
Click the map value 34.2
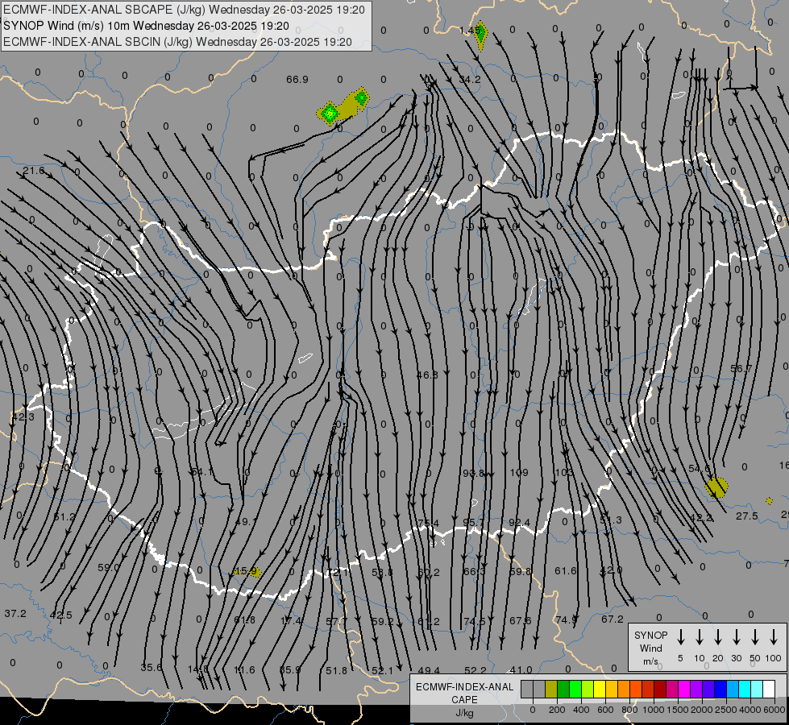coord(470,80)
